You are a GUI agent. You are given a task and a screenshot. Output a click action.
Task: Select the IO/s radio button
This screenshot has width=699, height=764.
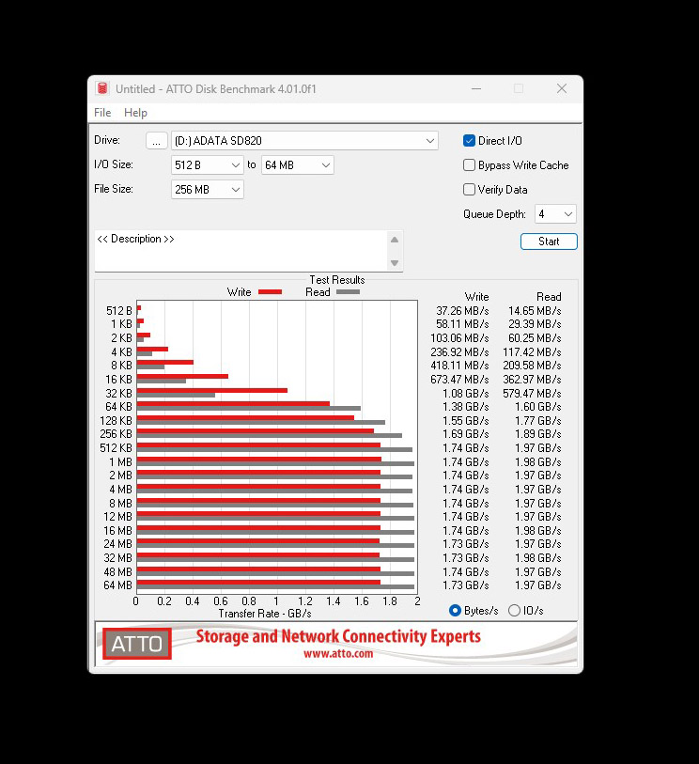[514, 611]
